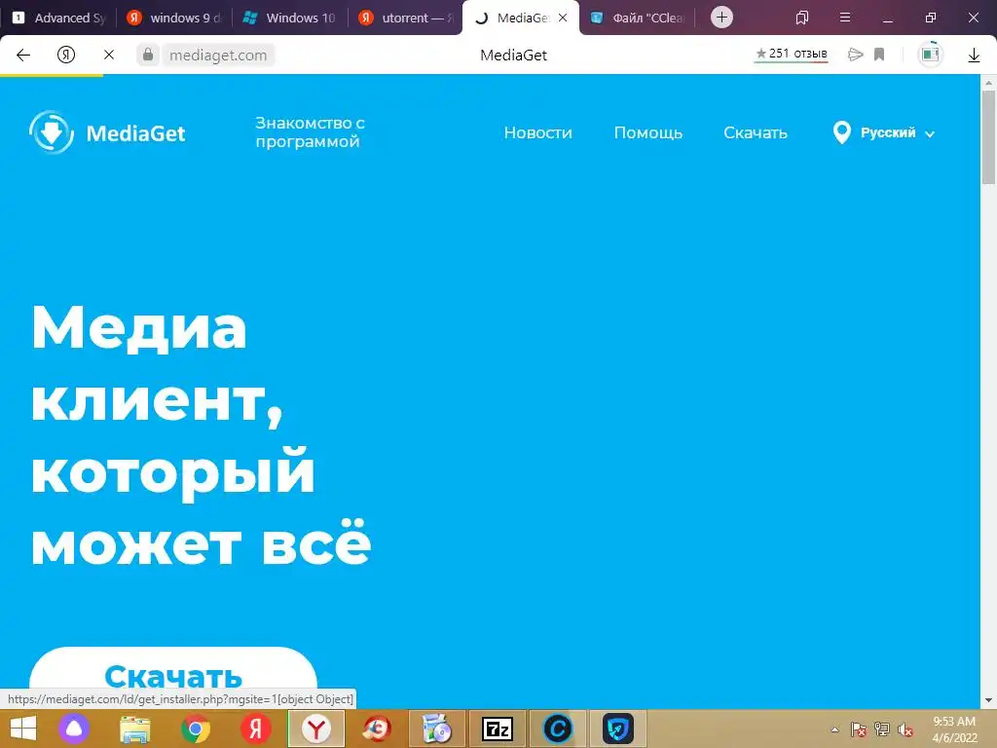Switch to the Windows 10 tab
The image size is (997, 748).
point(290,18)
